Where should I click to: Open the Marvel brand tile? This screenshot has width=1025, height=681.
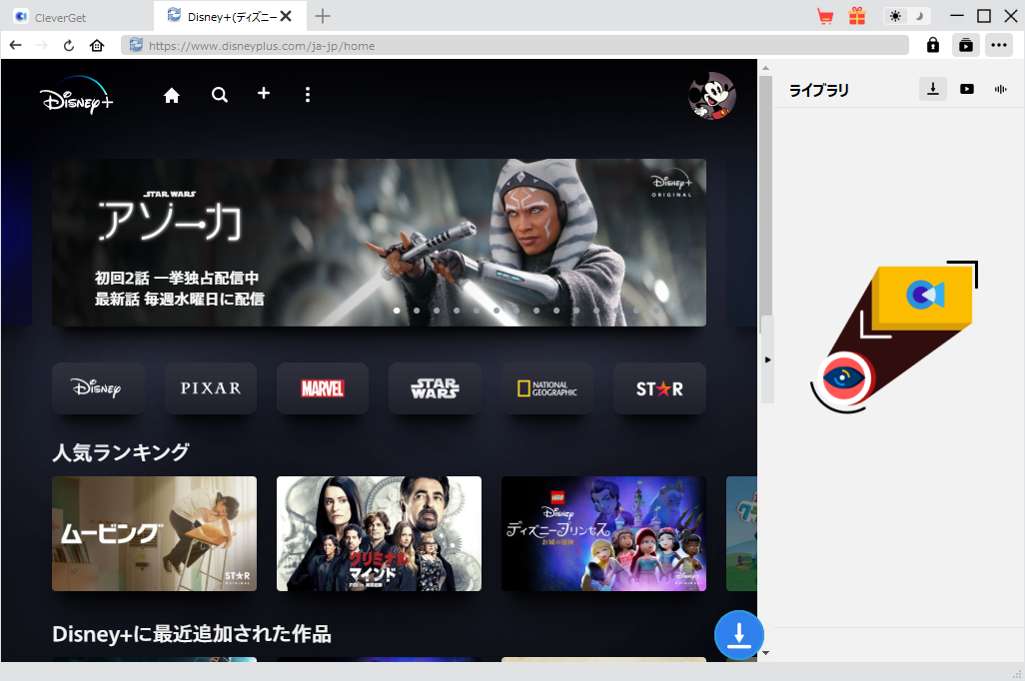[323, 388]
